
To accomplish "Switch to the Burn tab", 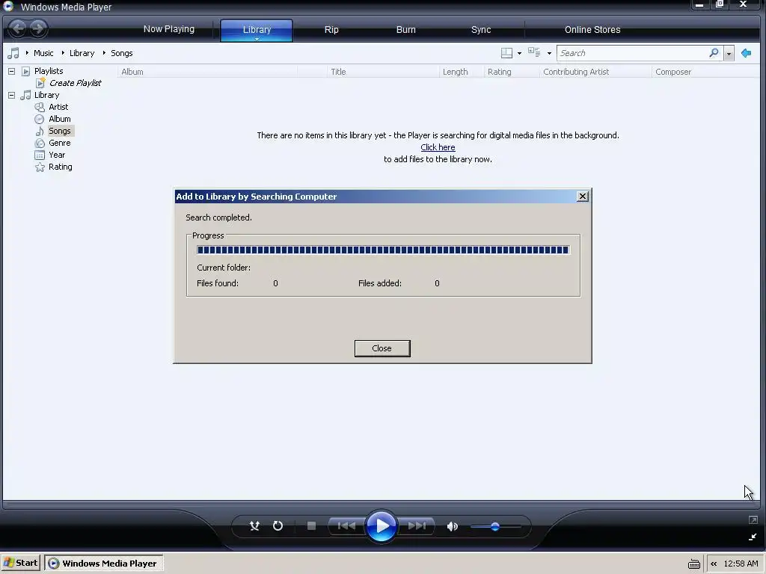I will 405,29.
